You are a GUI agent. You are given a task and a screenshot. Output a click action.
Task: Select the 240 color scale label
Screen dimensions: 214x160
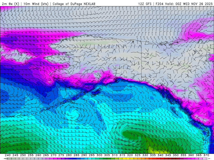coord(8,155)
